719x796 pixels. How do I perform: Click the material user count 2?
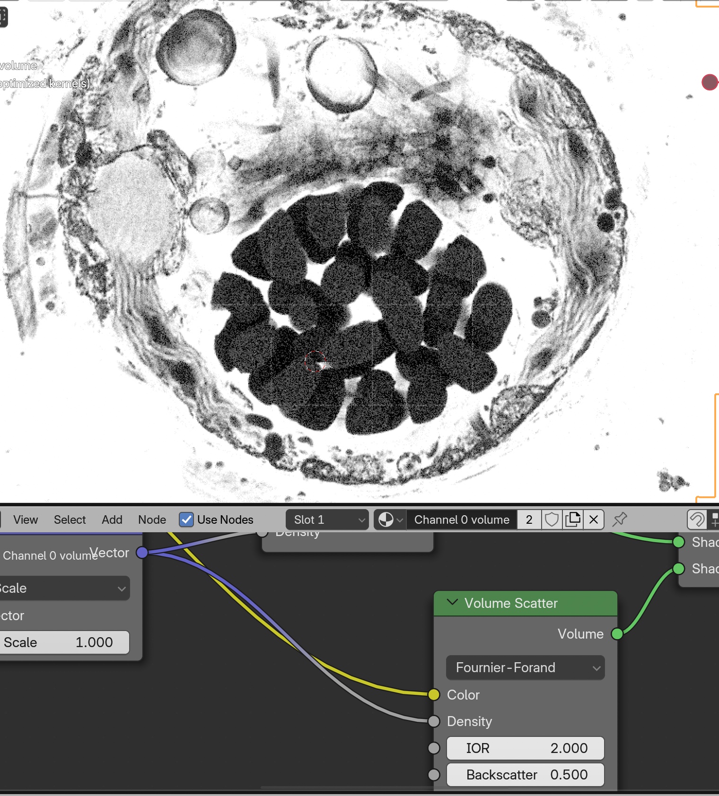[x=529, y=520]
